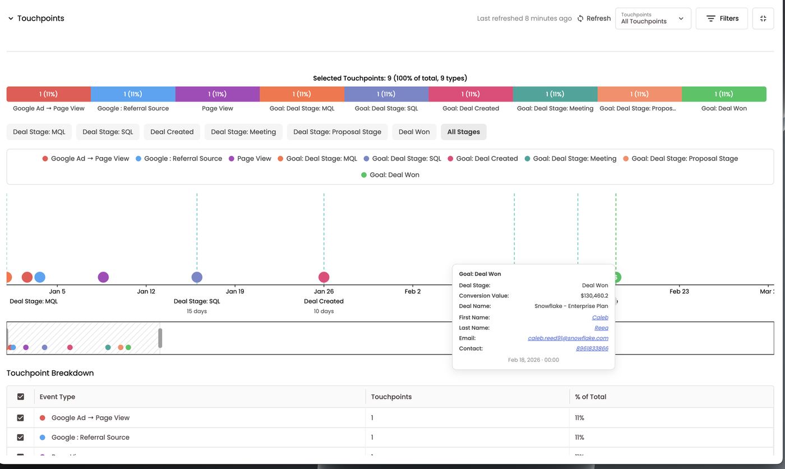Toggle Goal: Deal Stage: SQL legend item
This screenshot has height=469, width=785.
403,159
